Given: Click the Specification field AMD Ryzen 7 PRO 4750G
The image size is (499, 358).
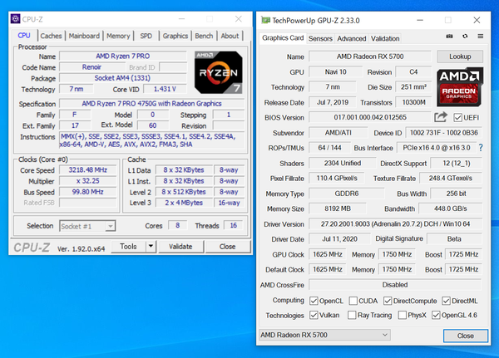Looking at the screenshot, I should (151, 104).
